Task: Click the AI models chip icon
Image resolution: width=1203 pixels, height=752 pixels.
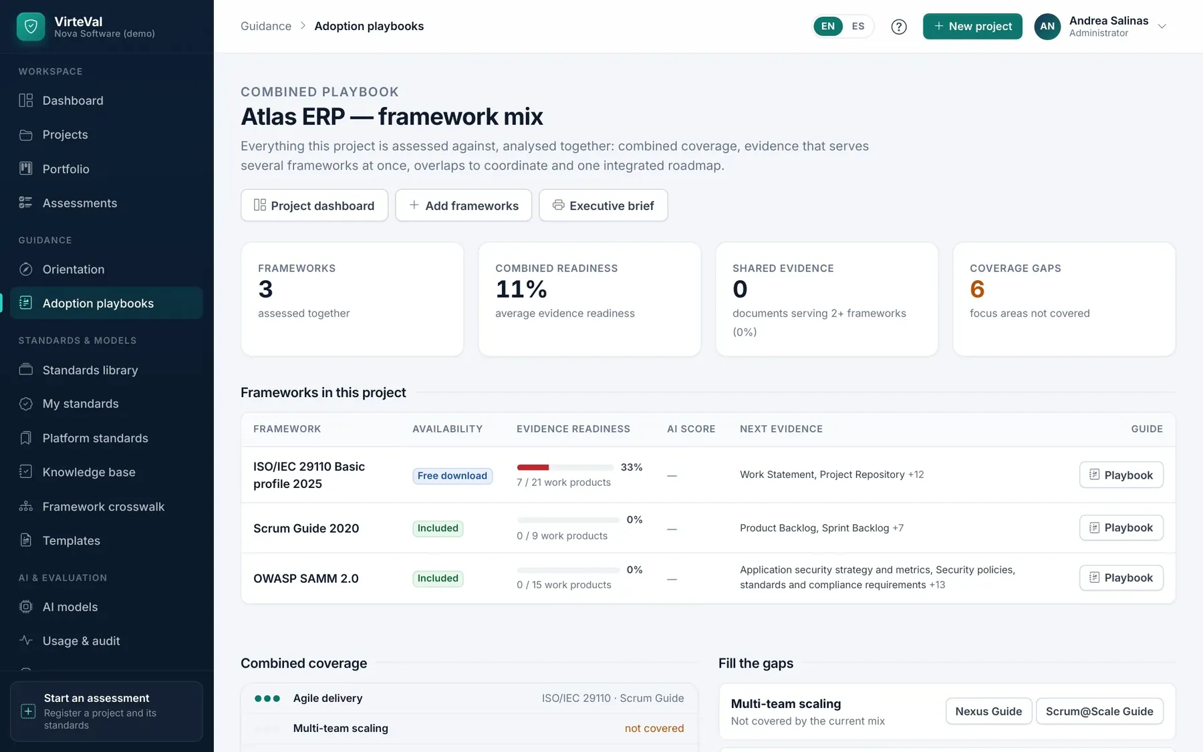Action: click(26, 606)
